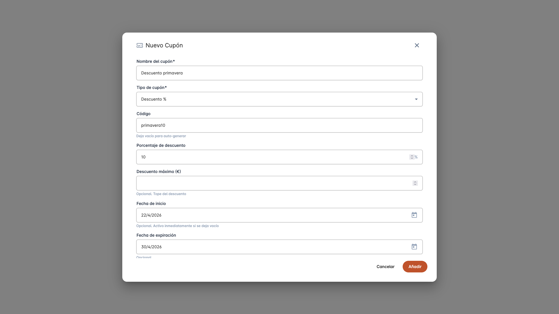The image size is (559, 314).
Task: Decrement the Descuento máximo value
Action: [415, 185]
